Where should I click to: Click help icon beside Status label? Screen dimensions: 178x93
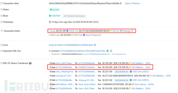click(2, 10)
